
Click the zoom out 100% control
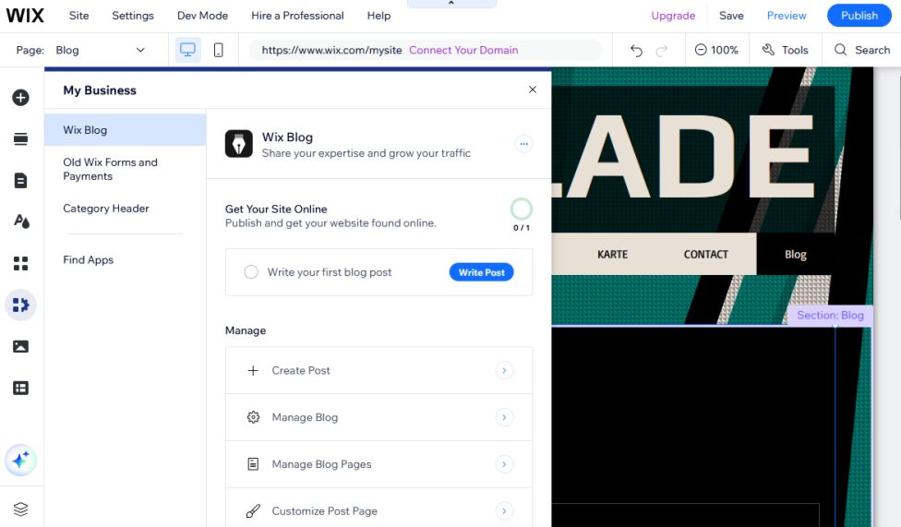tap(716, 50)
